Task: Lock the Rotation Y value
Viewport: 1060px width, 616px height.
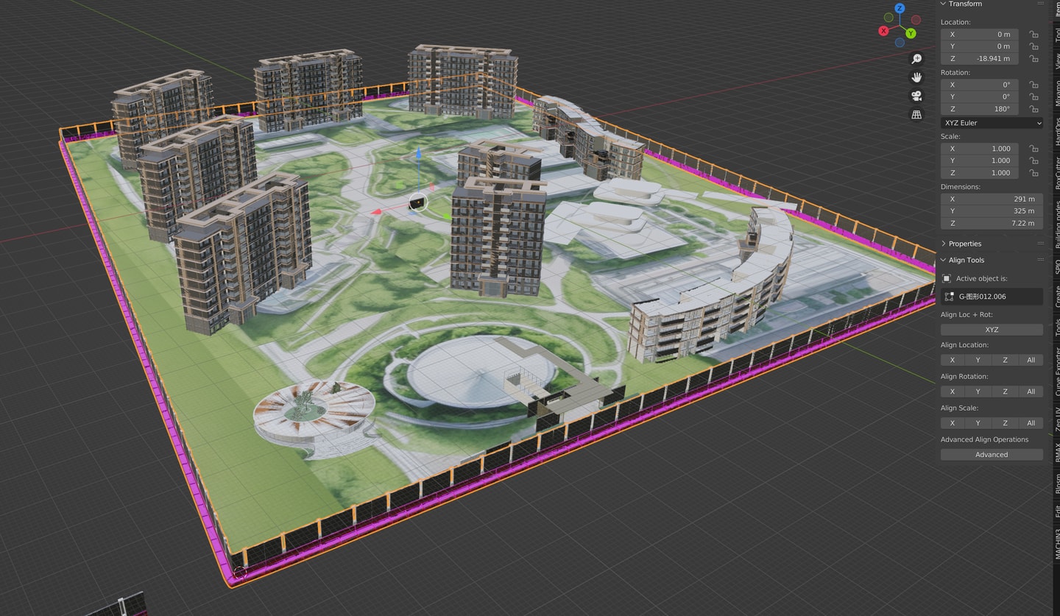Action: 1033,96
